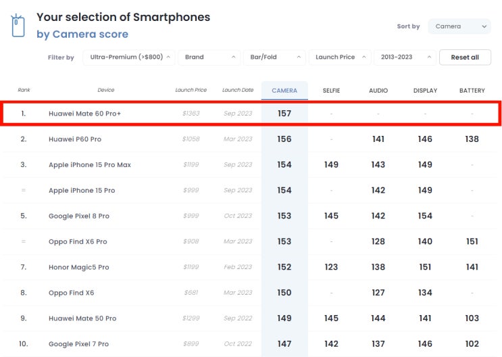This screenshot has height=357, width=502.
Task: Open the Sort by Camera dropdown
Action: 459,26
